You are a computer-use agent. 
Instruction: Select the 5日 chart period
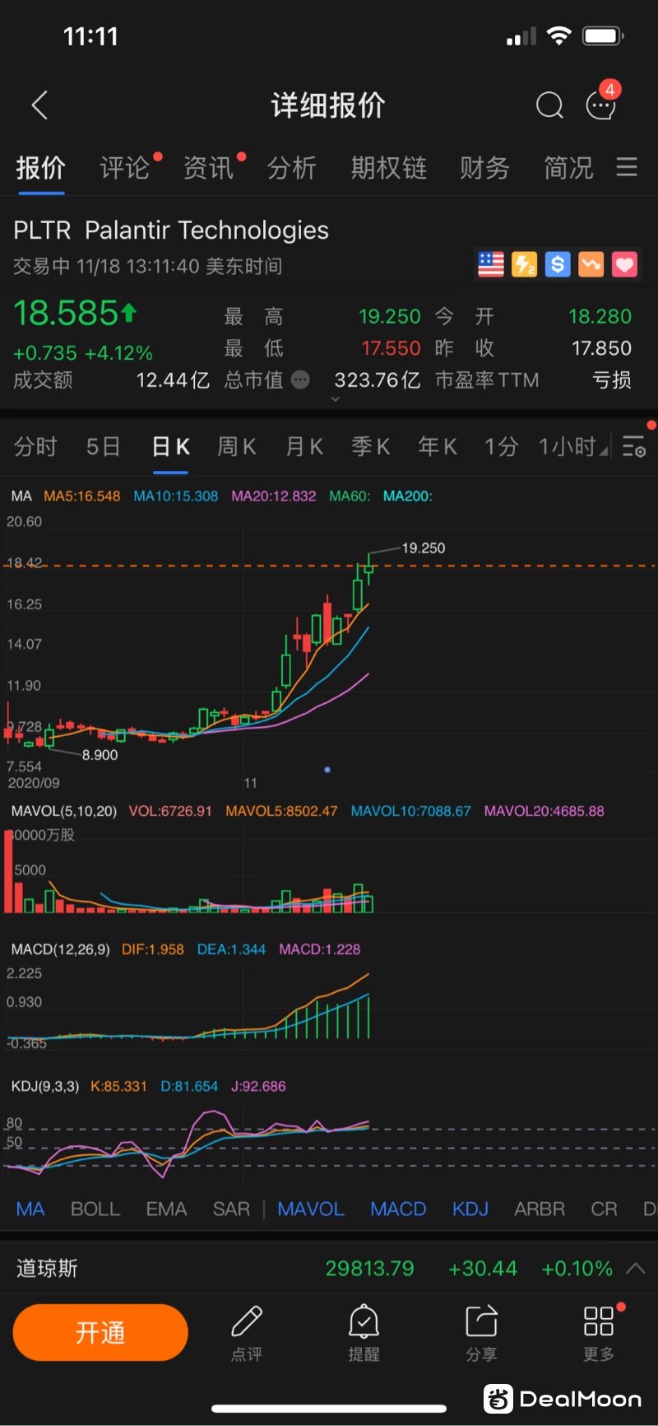click(x=103, y=446)
